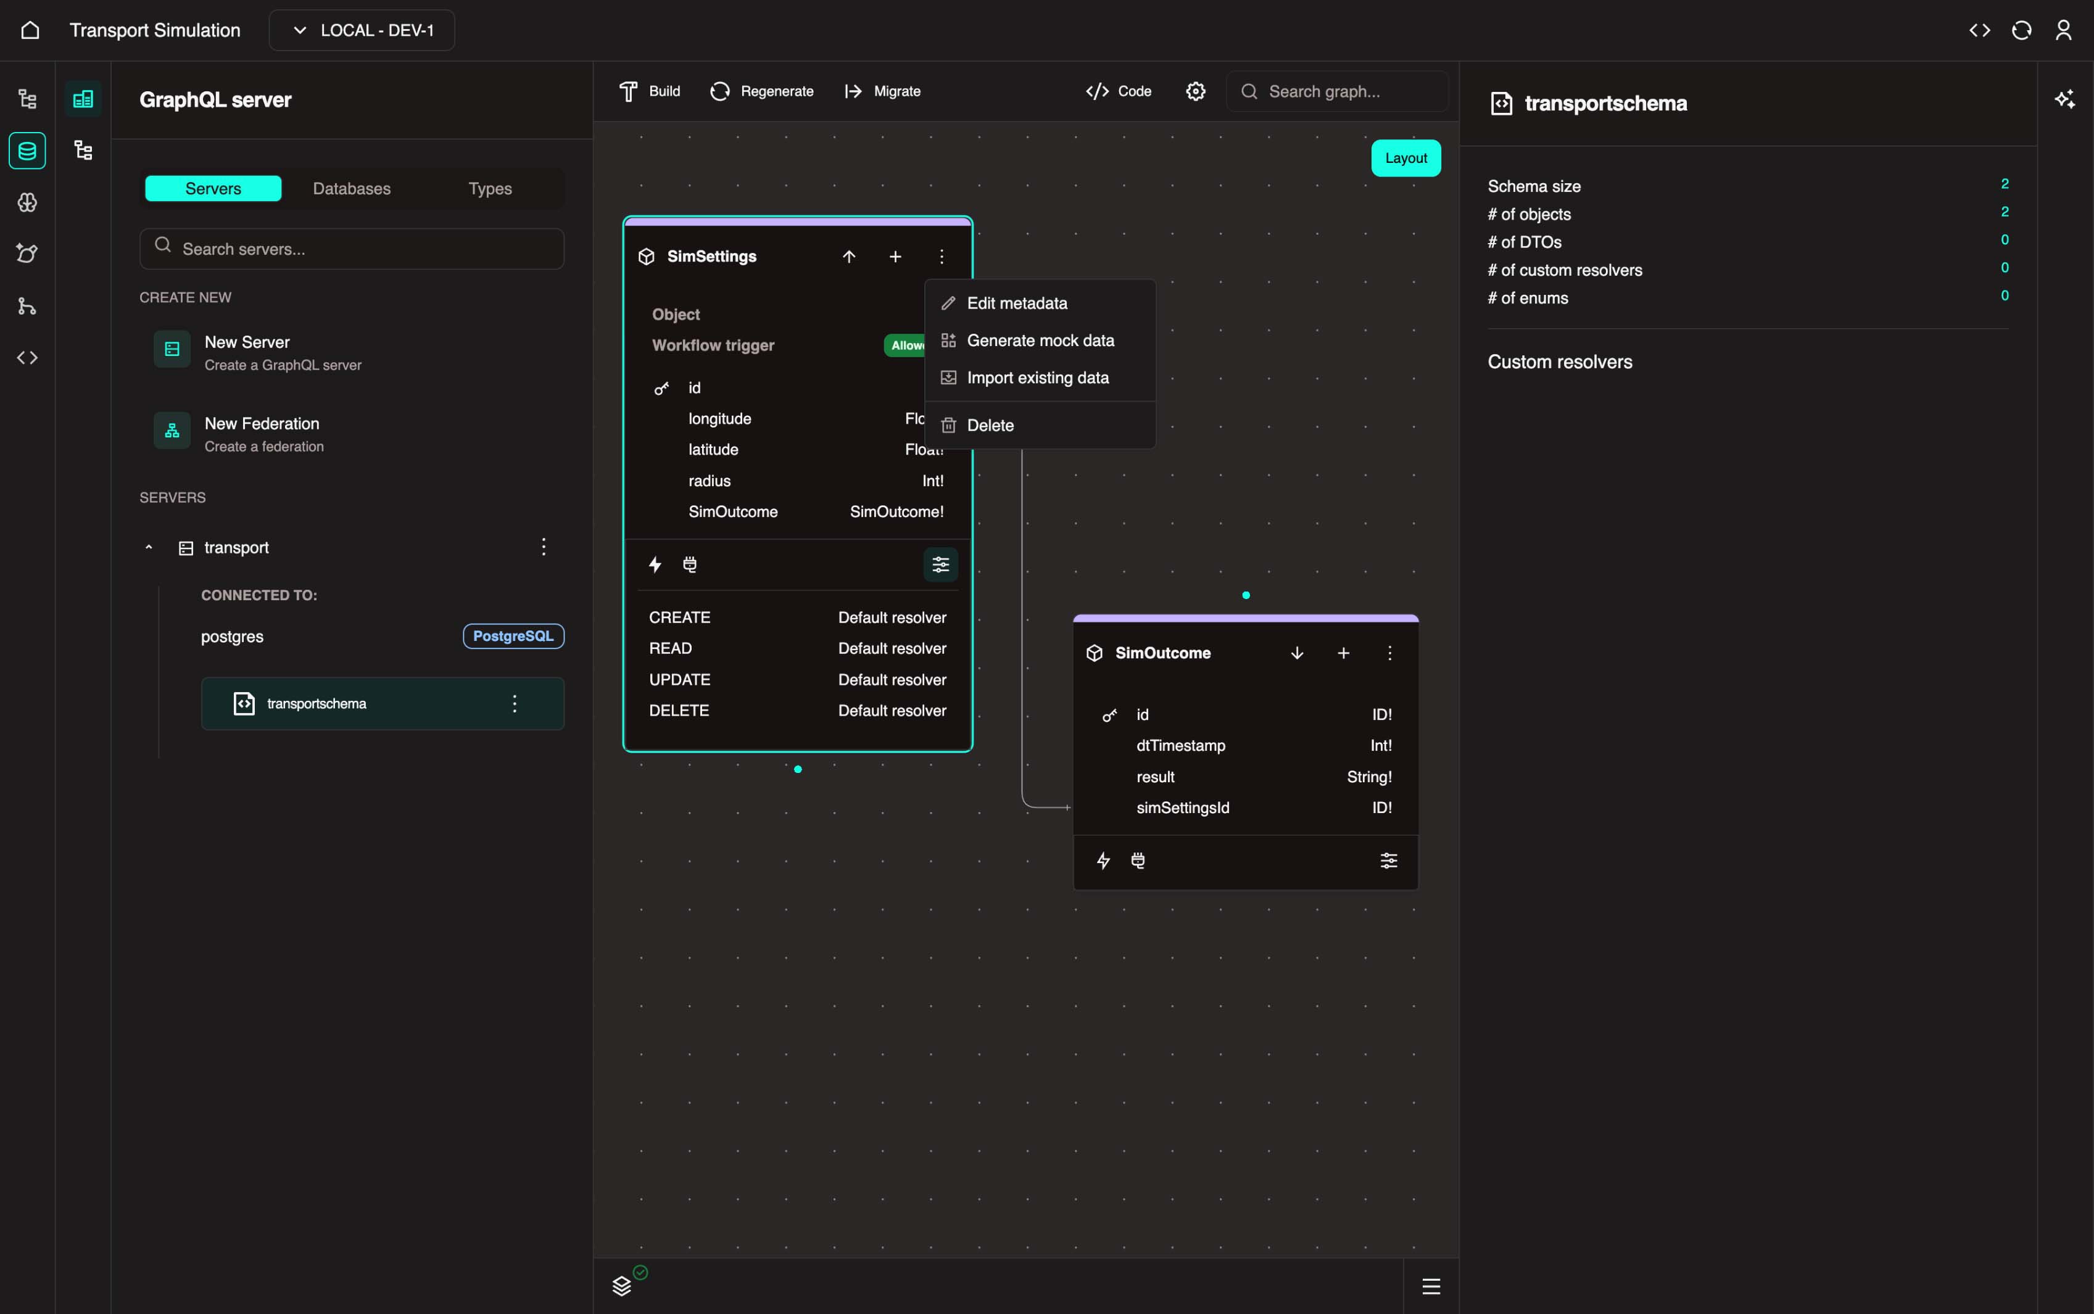This screenshot has width=2094, height=1314.
Task: Click the Layout button
Action: pyautogui.click(x=1406, y=158)
